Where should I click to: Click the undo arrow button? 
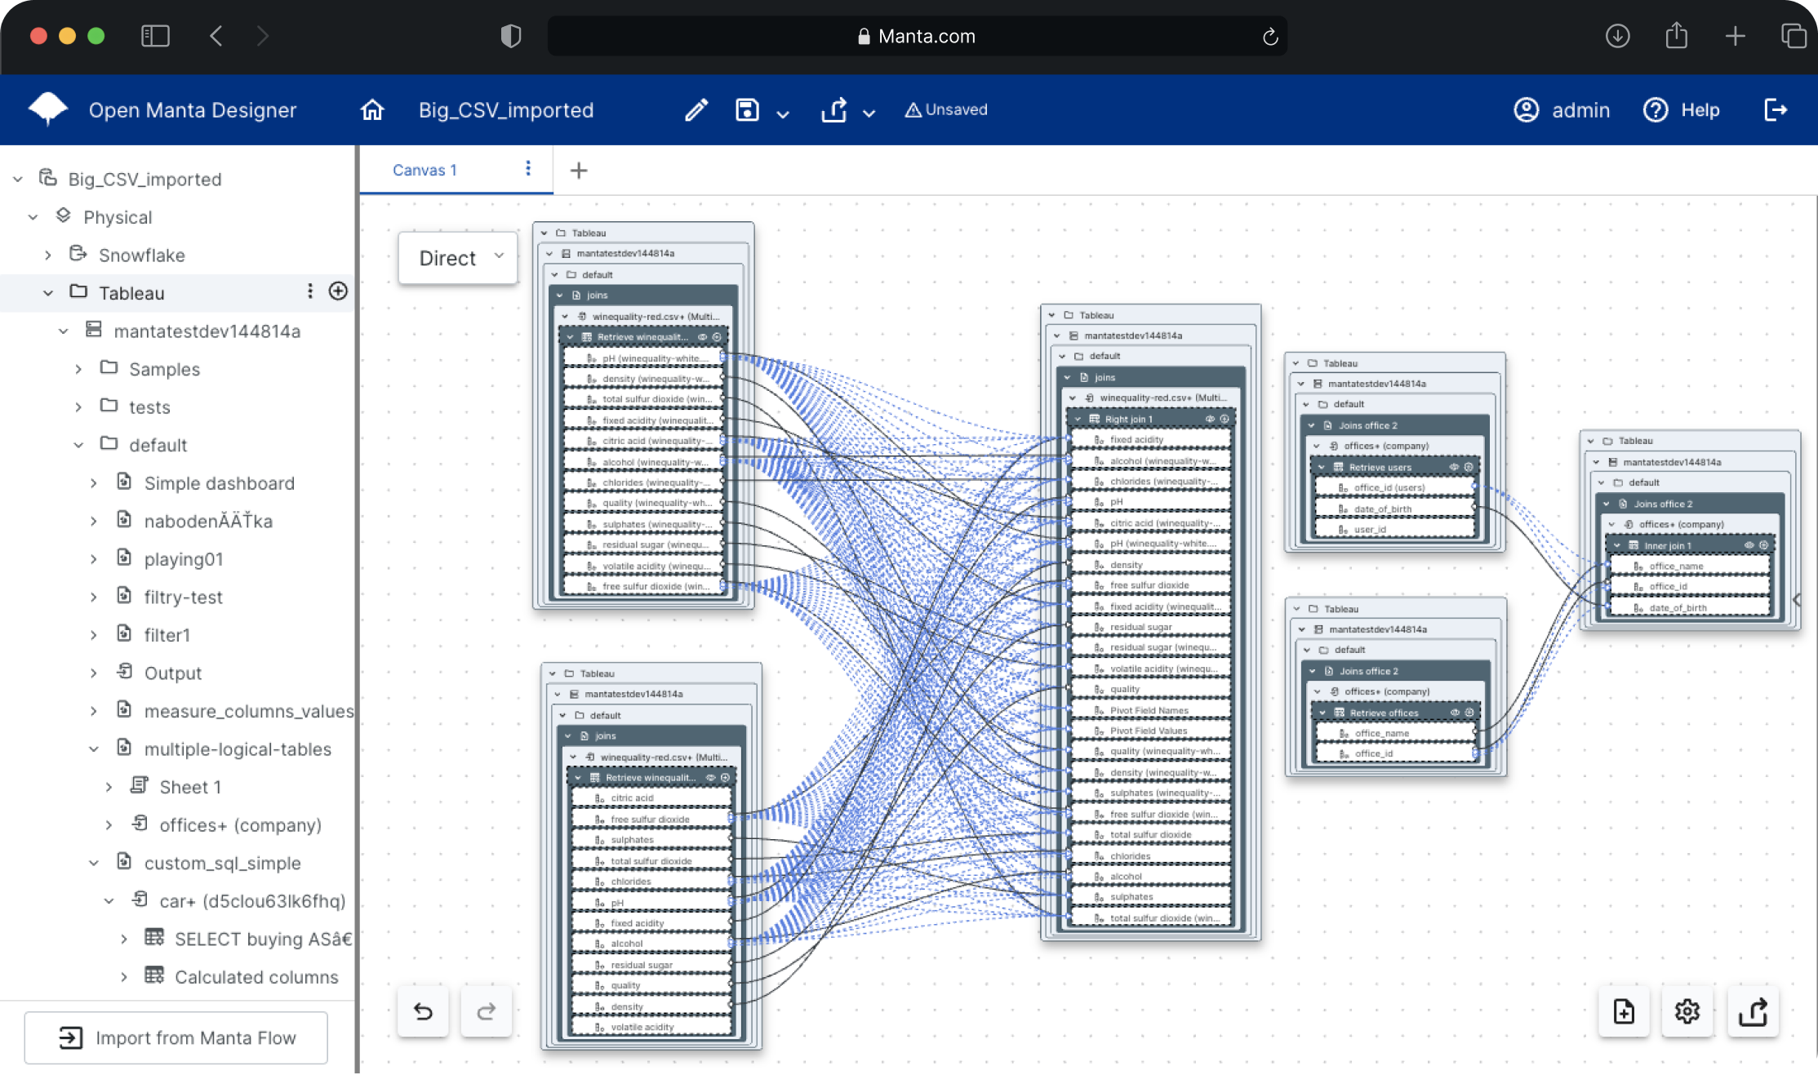click(423, 1011)
